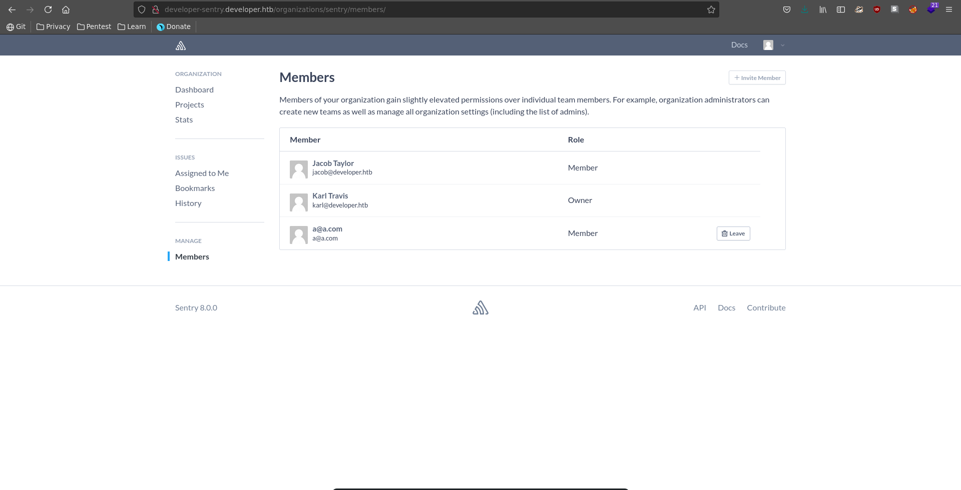Open the Firefox hamburger application menu
The image size is (961, 490).
pos(948,9)
